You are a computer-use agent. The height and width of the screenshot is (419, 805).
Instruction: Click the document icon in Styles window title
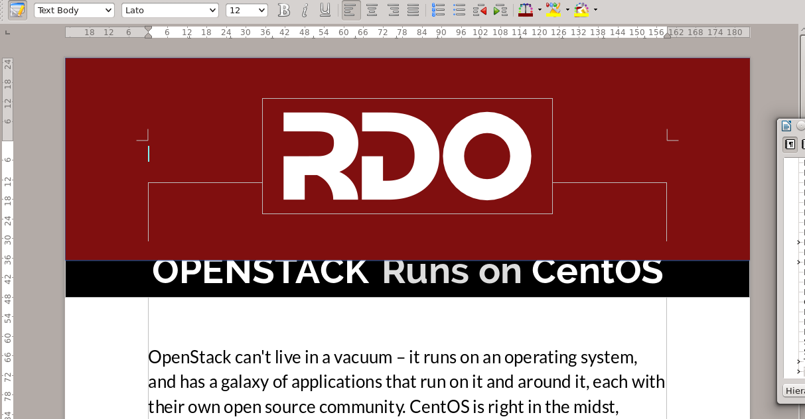click(x=786, y=126)
